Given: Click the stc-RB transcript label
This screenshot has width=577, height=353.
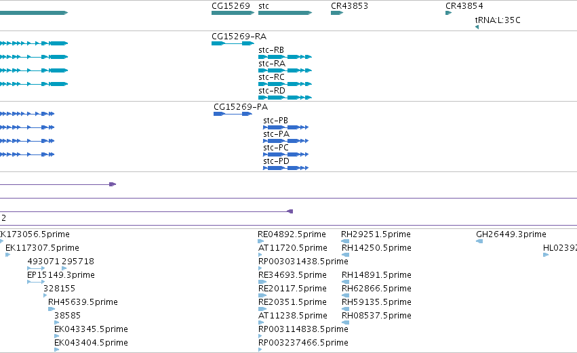Looking at the screenshot, I should pyautogui.click(x=271, y=50).
